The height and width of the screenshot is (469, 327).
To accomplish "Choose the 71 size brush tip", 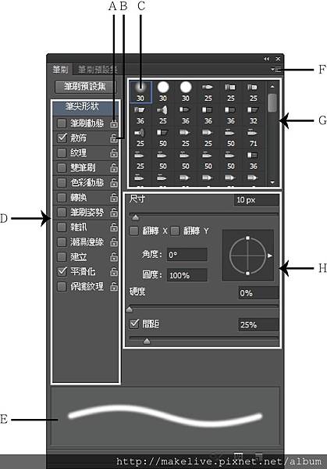I will 253,138.
